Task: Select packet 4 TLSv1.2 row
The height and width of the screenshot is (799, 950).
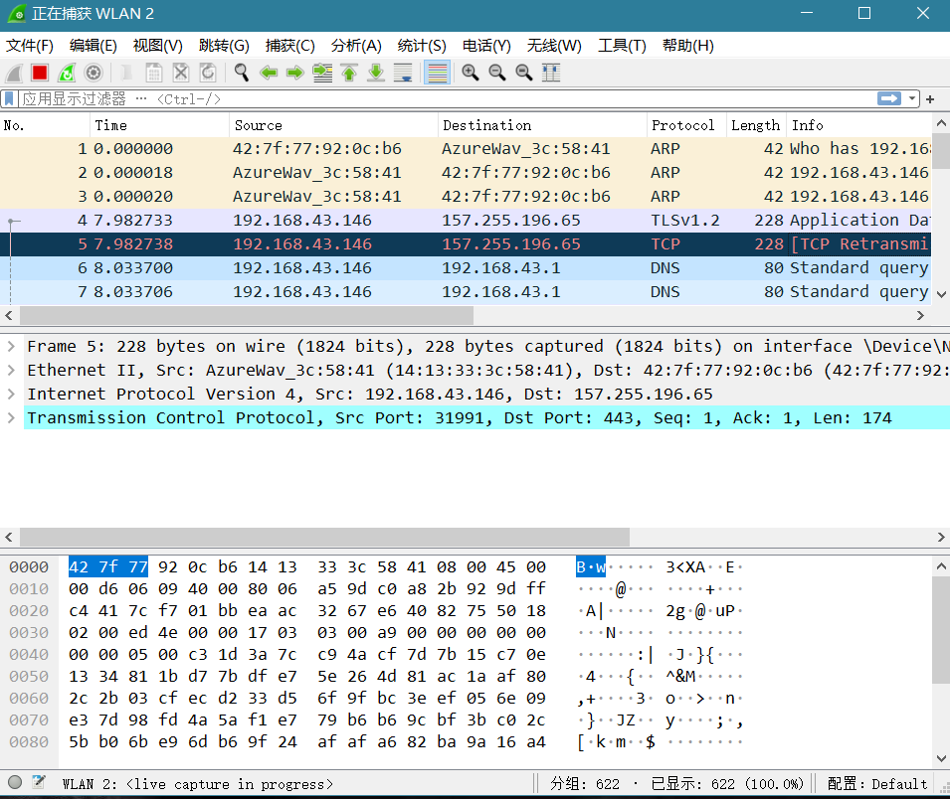Action: tap(466, 221)
